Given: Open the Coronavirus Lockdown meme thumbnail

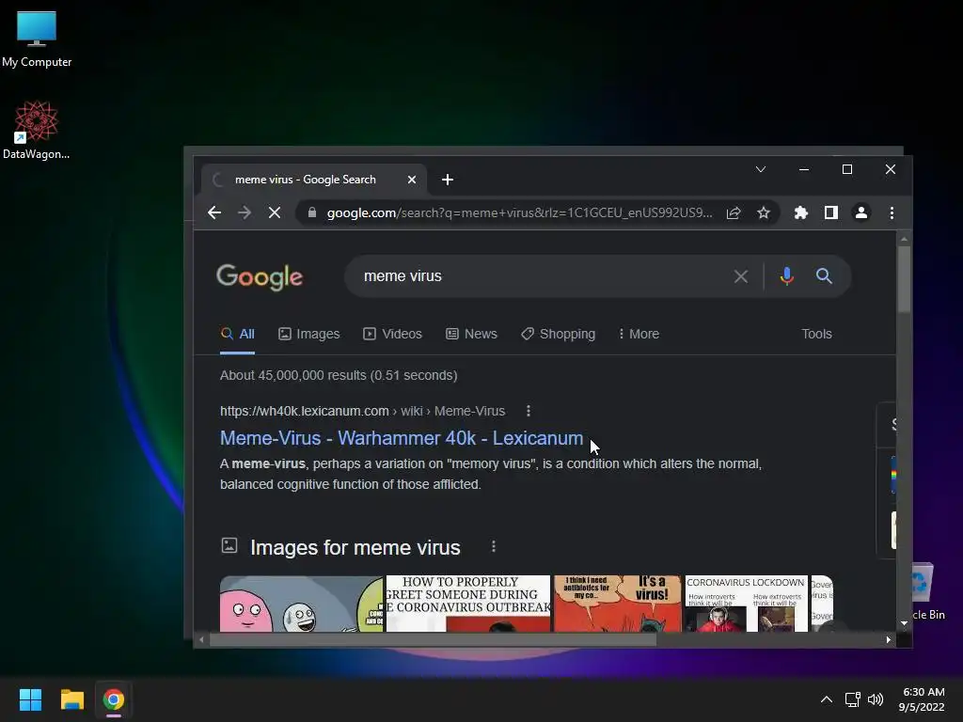Looking at the screenshot, I should (746, 604).
